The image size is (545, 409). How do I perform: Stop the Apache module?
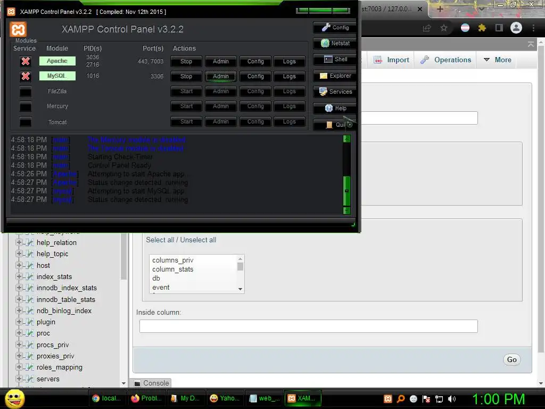[x=186, y=61]
